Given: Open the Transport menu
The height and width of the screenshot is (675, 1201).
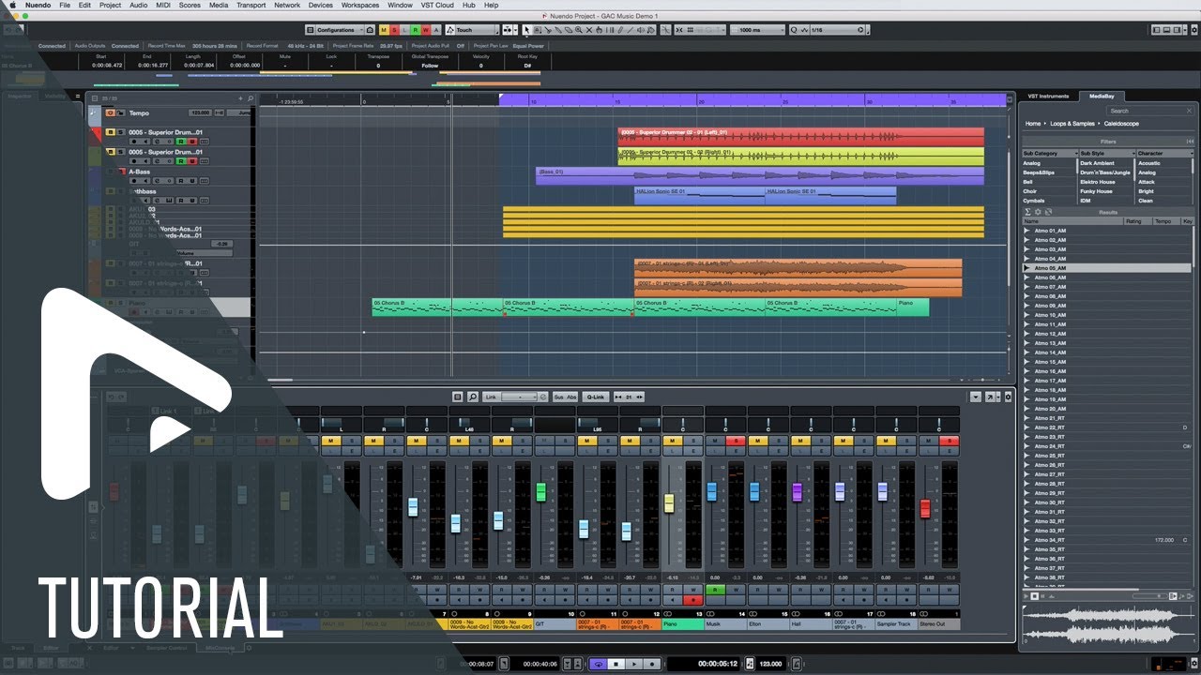Looking at the screenshot, I should (251, 5).
